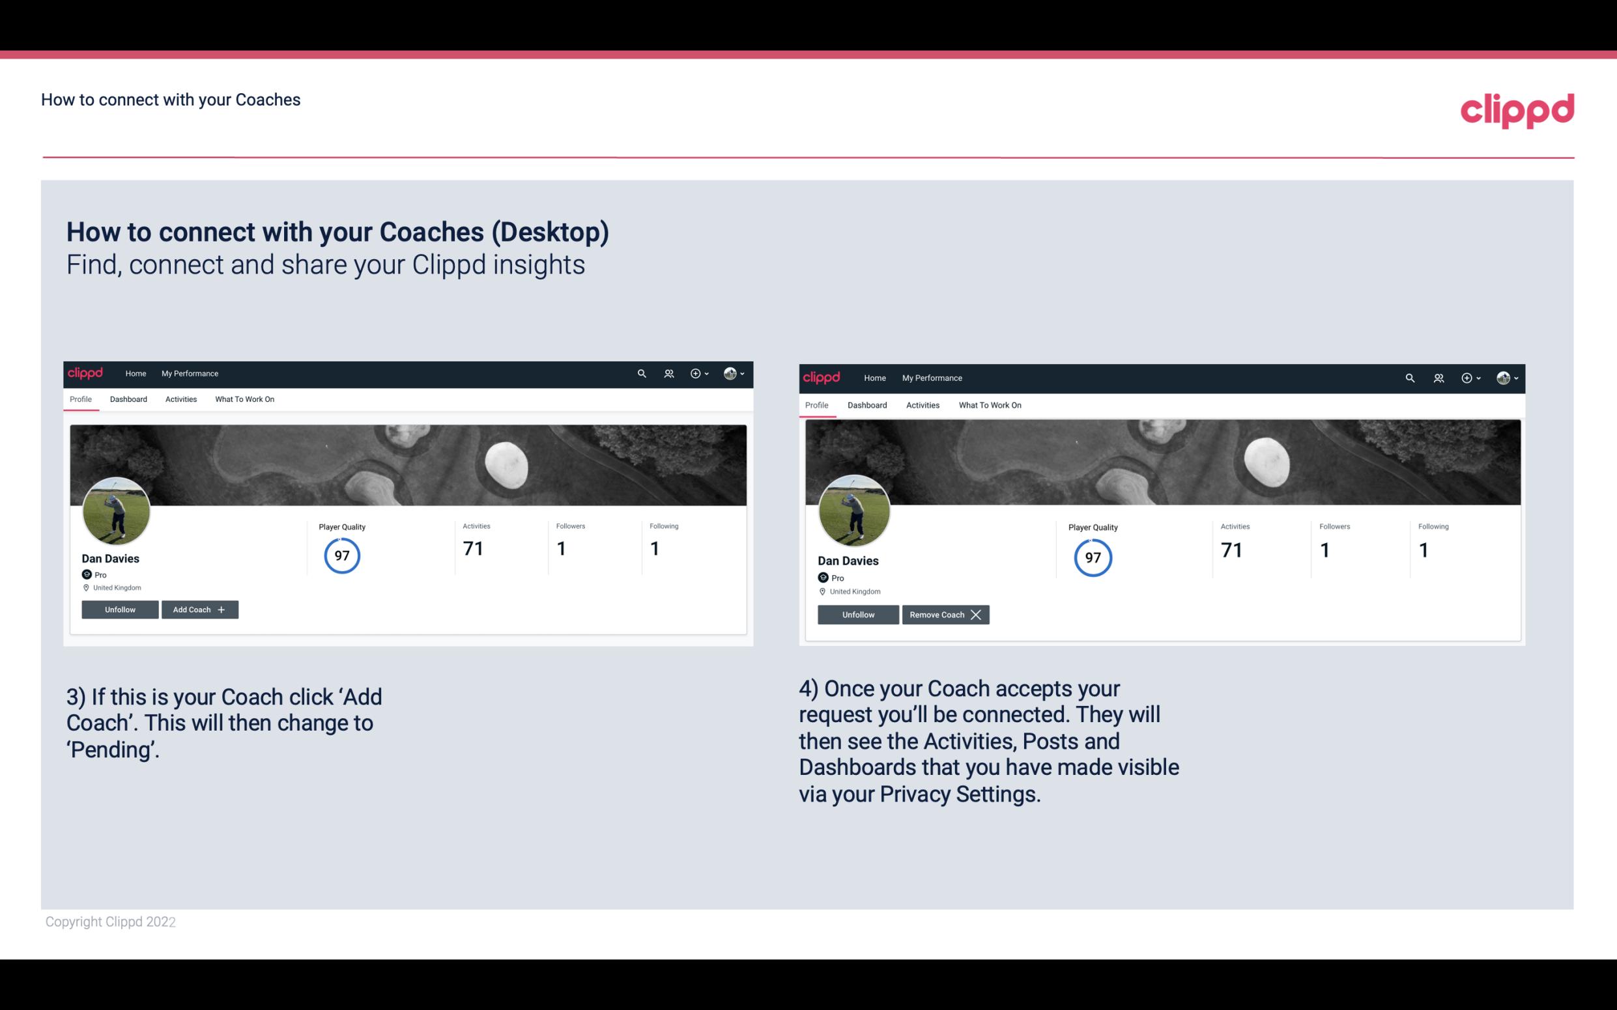Click the Clippd logo on right screen

[824, 377]
